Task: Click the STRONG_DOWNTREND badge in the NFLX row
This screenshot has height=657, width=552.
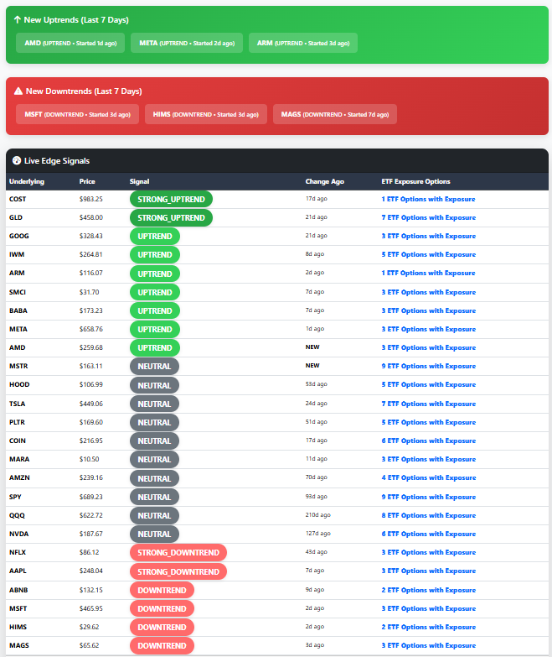Action: tap(178, 552)
